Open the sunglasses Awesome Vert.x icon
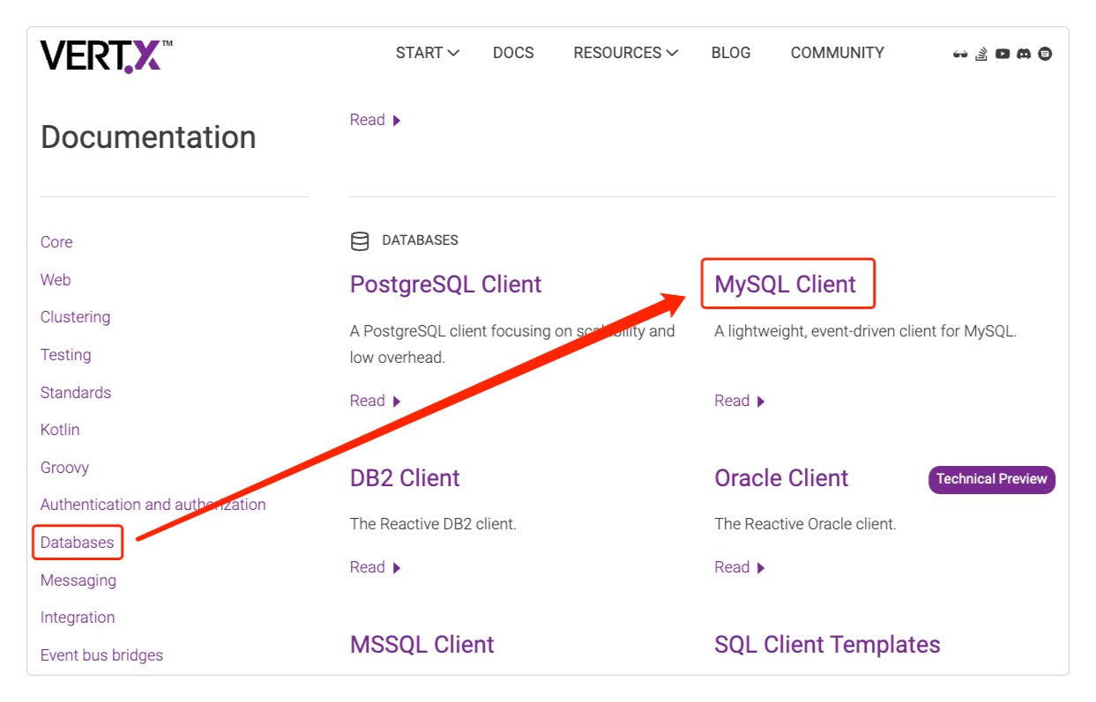The width and height of the screenshot is (1096, 702). pos(960,54)
